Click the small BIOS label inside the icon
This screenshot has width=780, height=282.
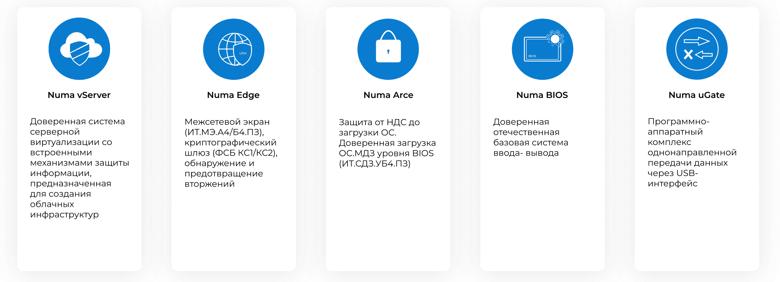(532, 56)
